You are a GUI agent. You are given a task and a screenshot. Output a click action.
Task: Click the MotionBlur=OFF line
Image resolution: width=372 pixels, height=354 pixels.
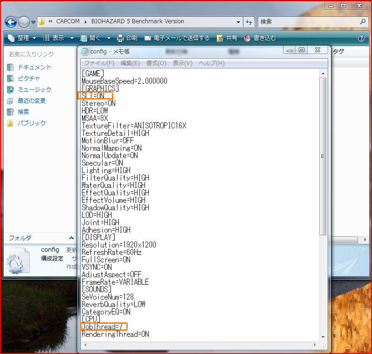coord(108,140)
